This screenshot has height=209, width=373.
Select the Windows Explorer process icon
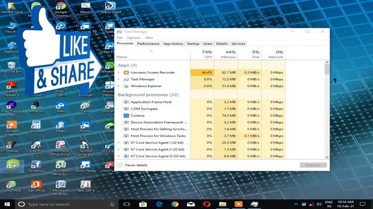click(x=126, y=86)
